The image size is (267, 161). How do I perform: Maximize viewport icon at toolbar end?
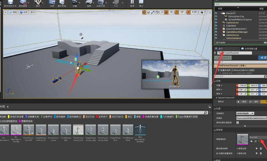(x=210, y=12)
